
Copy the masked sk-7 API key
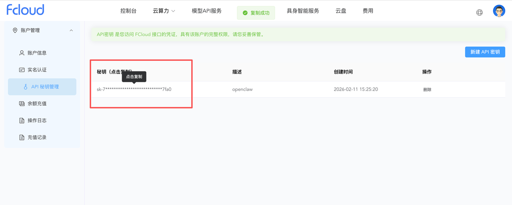pyautogui.click(x=134, y=90)
